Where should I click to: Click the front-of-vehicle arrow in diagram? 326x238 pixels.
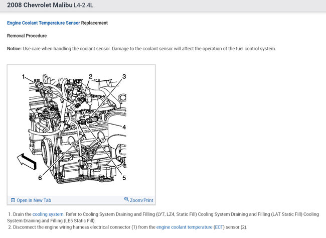pos(27,161)
